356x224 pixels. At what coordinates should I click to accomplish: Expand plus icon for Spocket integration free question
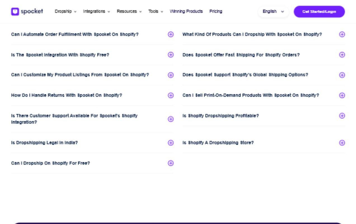coord(171,55)
